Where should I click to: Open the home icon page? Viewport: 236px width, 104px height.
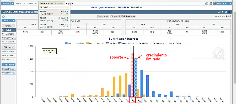pos(3,17)
